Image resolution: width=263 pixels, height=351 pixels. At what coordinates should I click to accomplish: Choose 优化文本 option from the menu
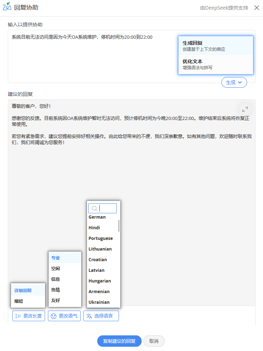(215, 64)
